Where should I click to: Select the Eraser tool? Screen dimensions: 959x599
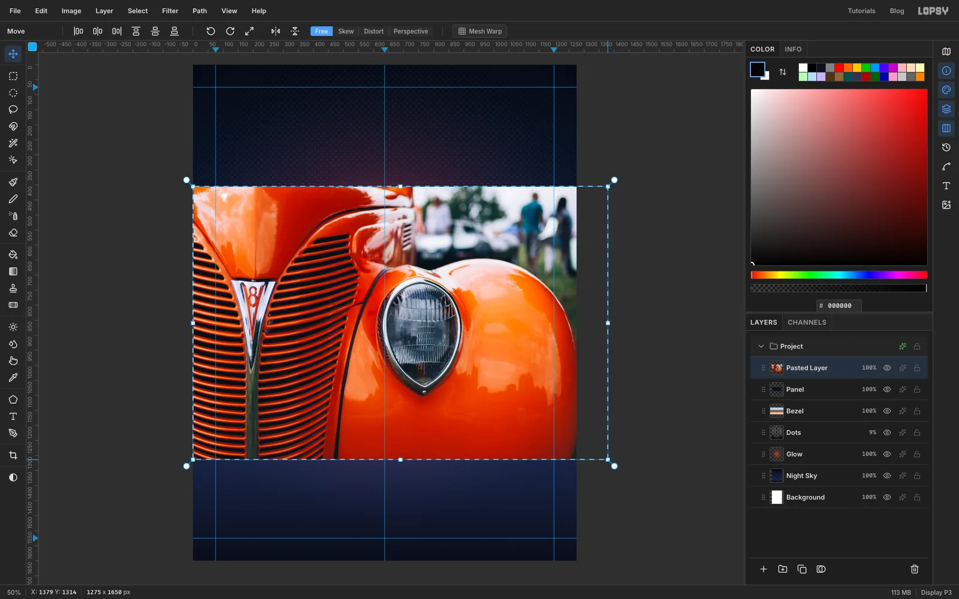13,233
